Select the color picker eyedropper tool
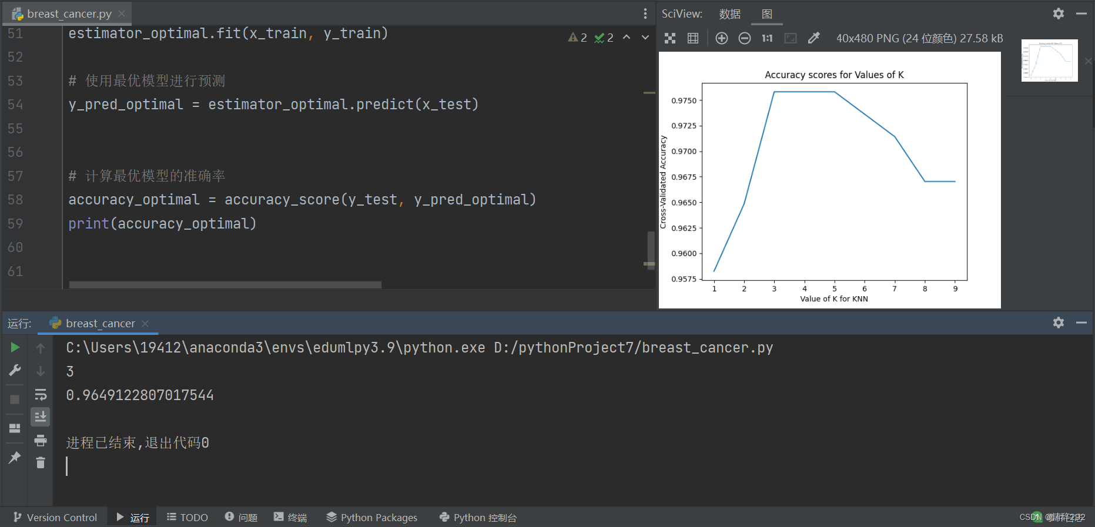1095x527 pixels. [814, 38]
